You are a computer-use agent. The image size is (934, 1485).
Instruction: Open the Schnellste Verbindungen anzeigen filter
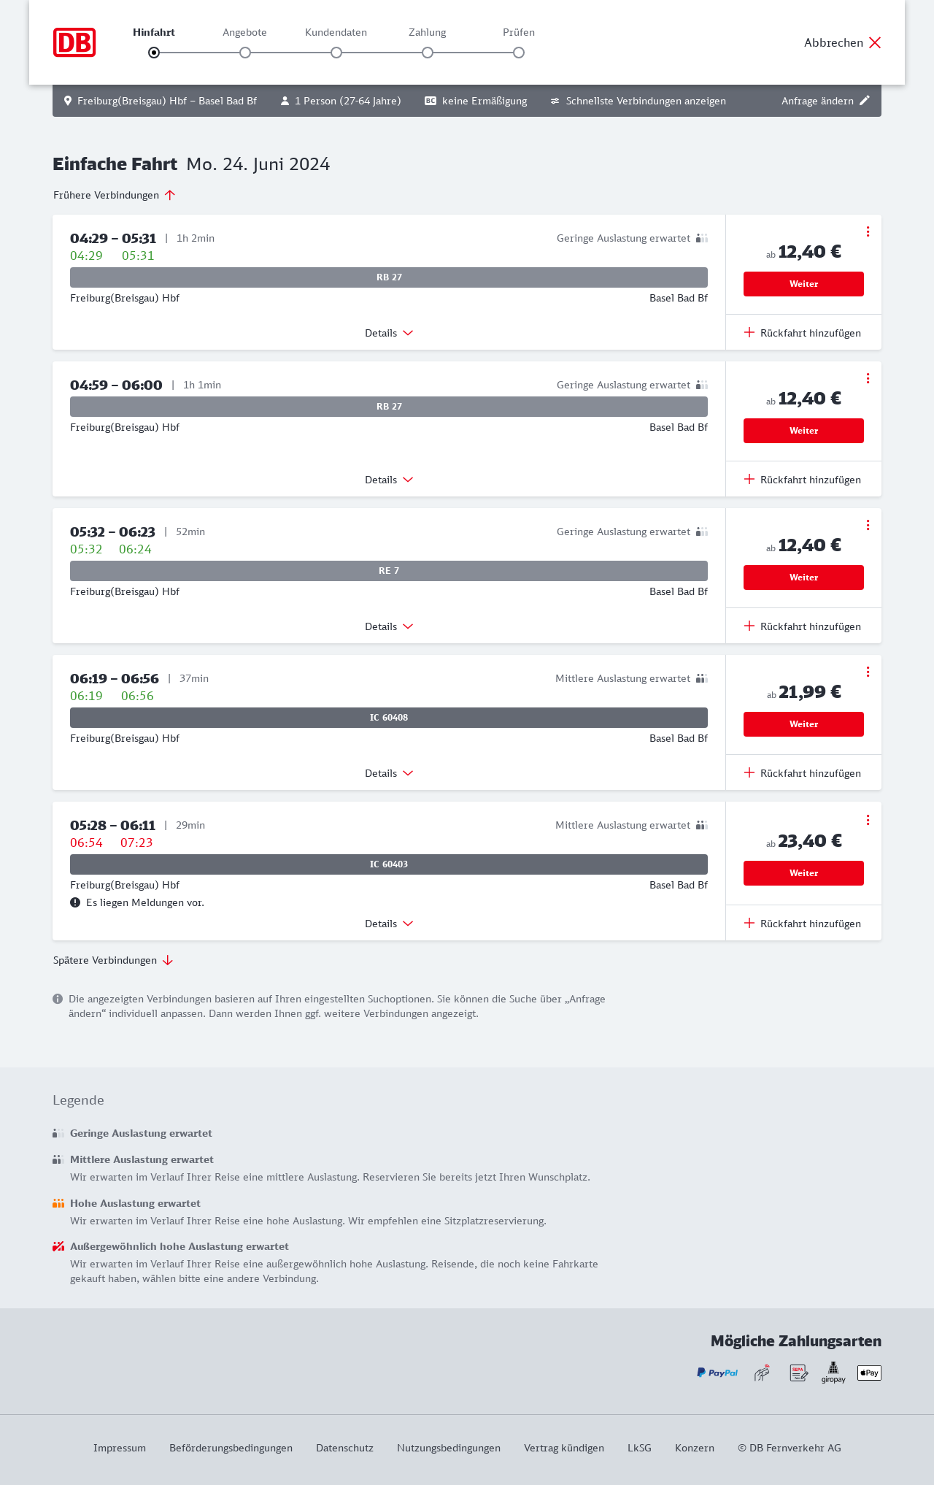638,101
